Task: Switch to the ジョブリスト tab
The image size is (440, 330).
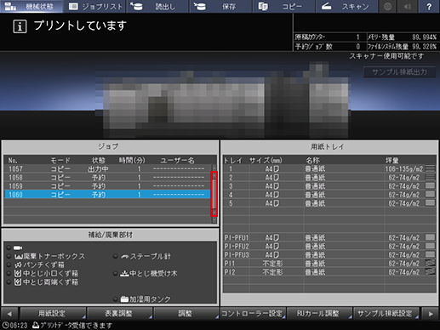Action: click(95, 6)
